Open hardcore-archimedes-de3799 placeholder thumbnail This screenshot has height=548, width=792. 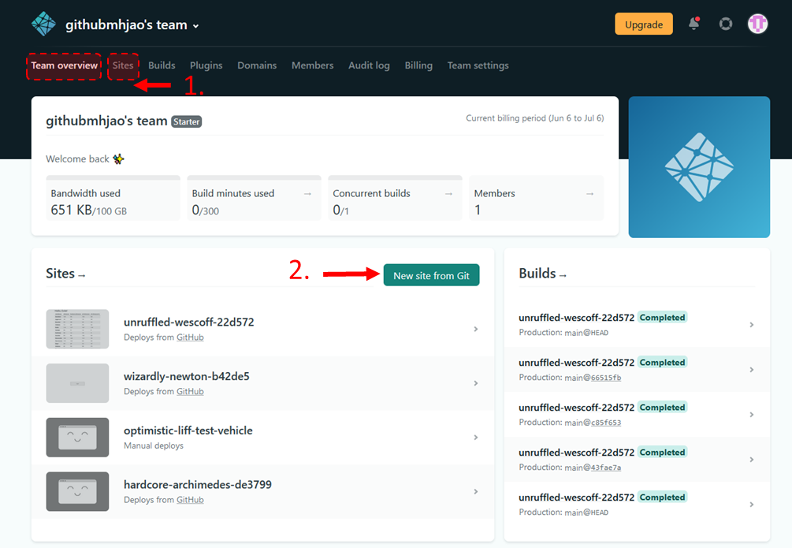77,491
